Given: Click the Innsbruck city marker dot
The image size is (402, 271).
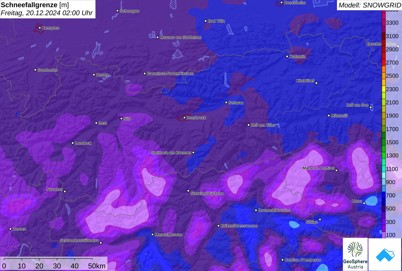Looking at the screenshot, I should [184, 118].
